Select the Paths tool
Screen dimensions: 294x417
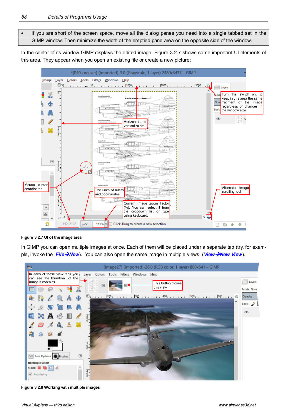(x=41, y=298)
